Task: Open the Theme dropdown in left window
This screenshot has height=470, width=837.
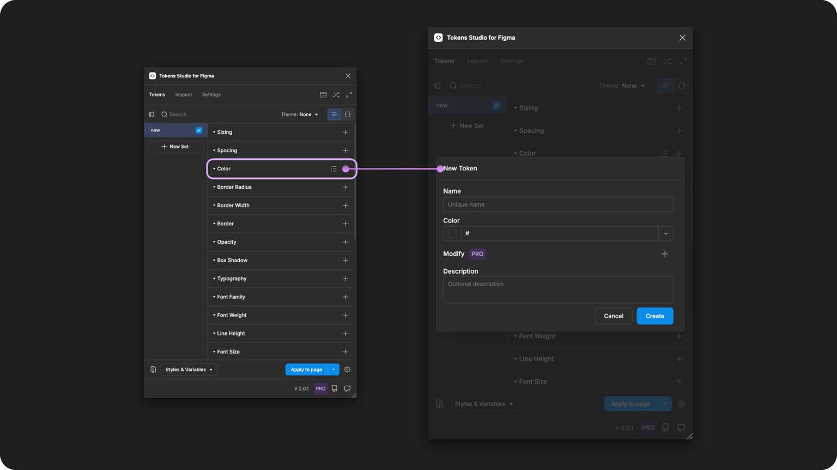Action: coord(300,114)
